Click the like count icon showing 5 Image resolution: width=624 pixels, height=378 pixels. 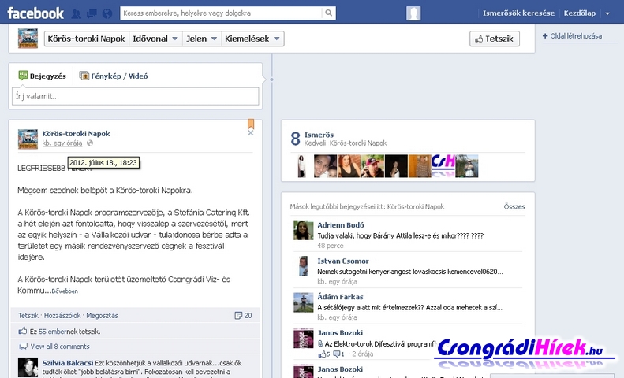click(x=324, y=354)
